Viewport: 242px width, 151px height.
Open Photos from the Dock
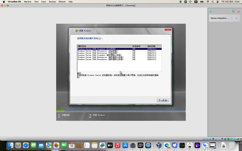[56, 145]
